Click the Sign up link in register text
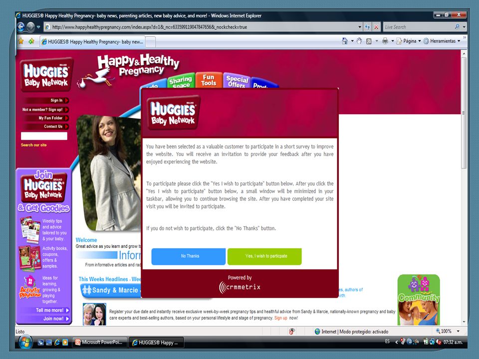479x359 pixels. pos(280,318)
